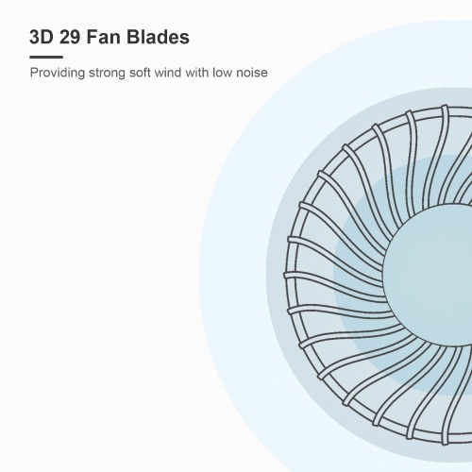Select the number "29" in the heading
This screenshot has height=472, width=472.
pos(70,37)
